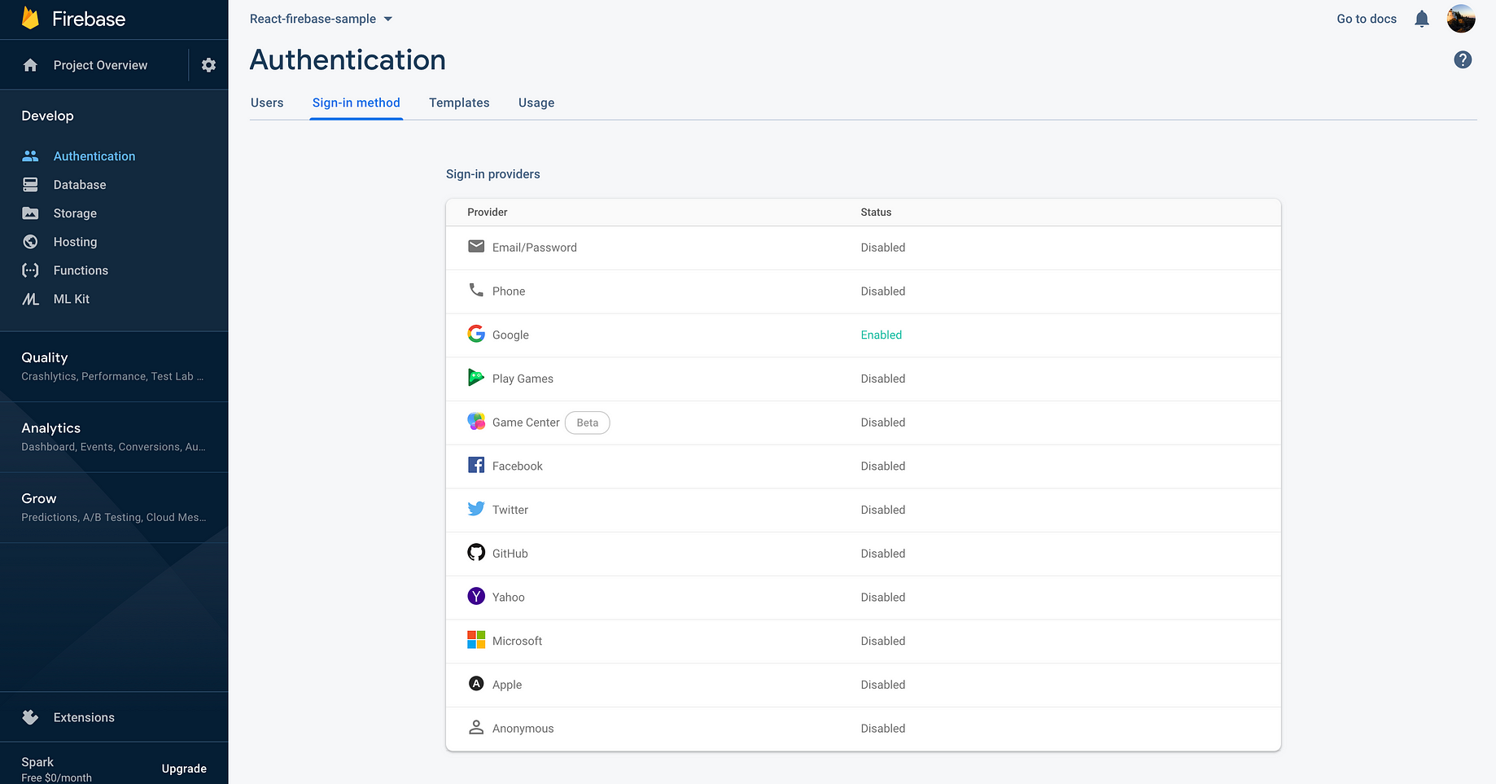The image size is (1496, 784).
Task: Click the Extensions puzzle icon
Action: pyautogui.click(x=30, y=717)
